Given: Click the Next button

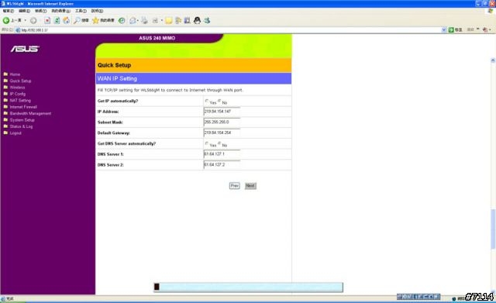Looking at the screenshot, I should coord(250,186).
